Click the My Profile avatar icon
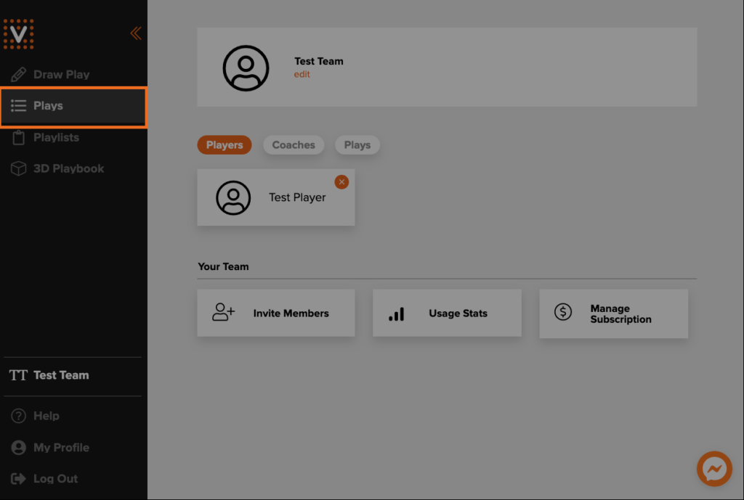 coord(18,448)
